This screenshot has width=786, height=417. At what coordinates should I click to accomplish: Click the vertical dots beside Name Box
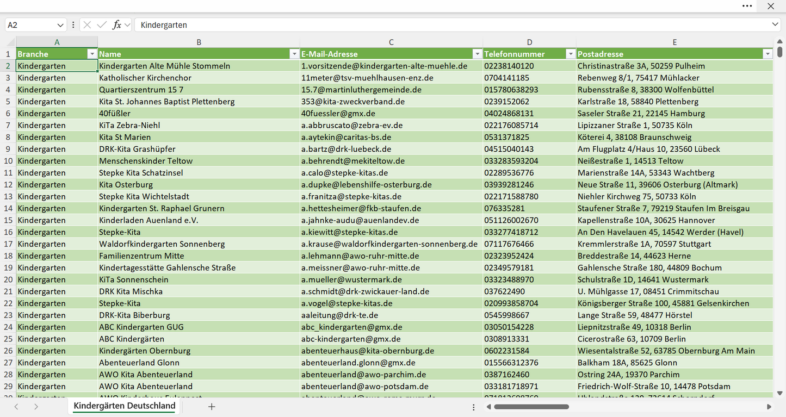[73, 25]
